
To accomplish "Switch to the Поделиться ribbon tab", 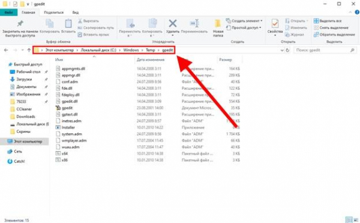I will pyautogui.click(x=54, y=13).
